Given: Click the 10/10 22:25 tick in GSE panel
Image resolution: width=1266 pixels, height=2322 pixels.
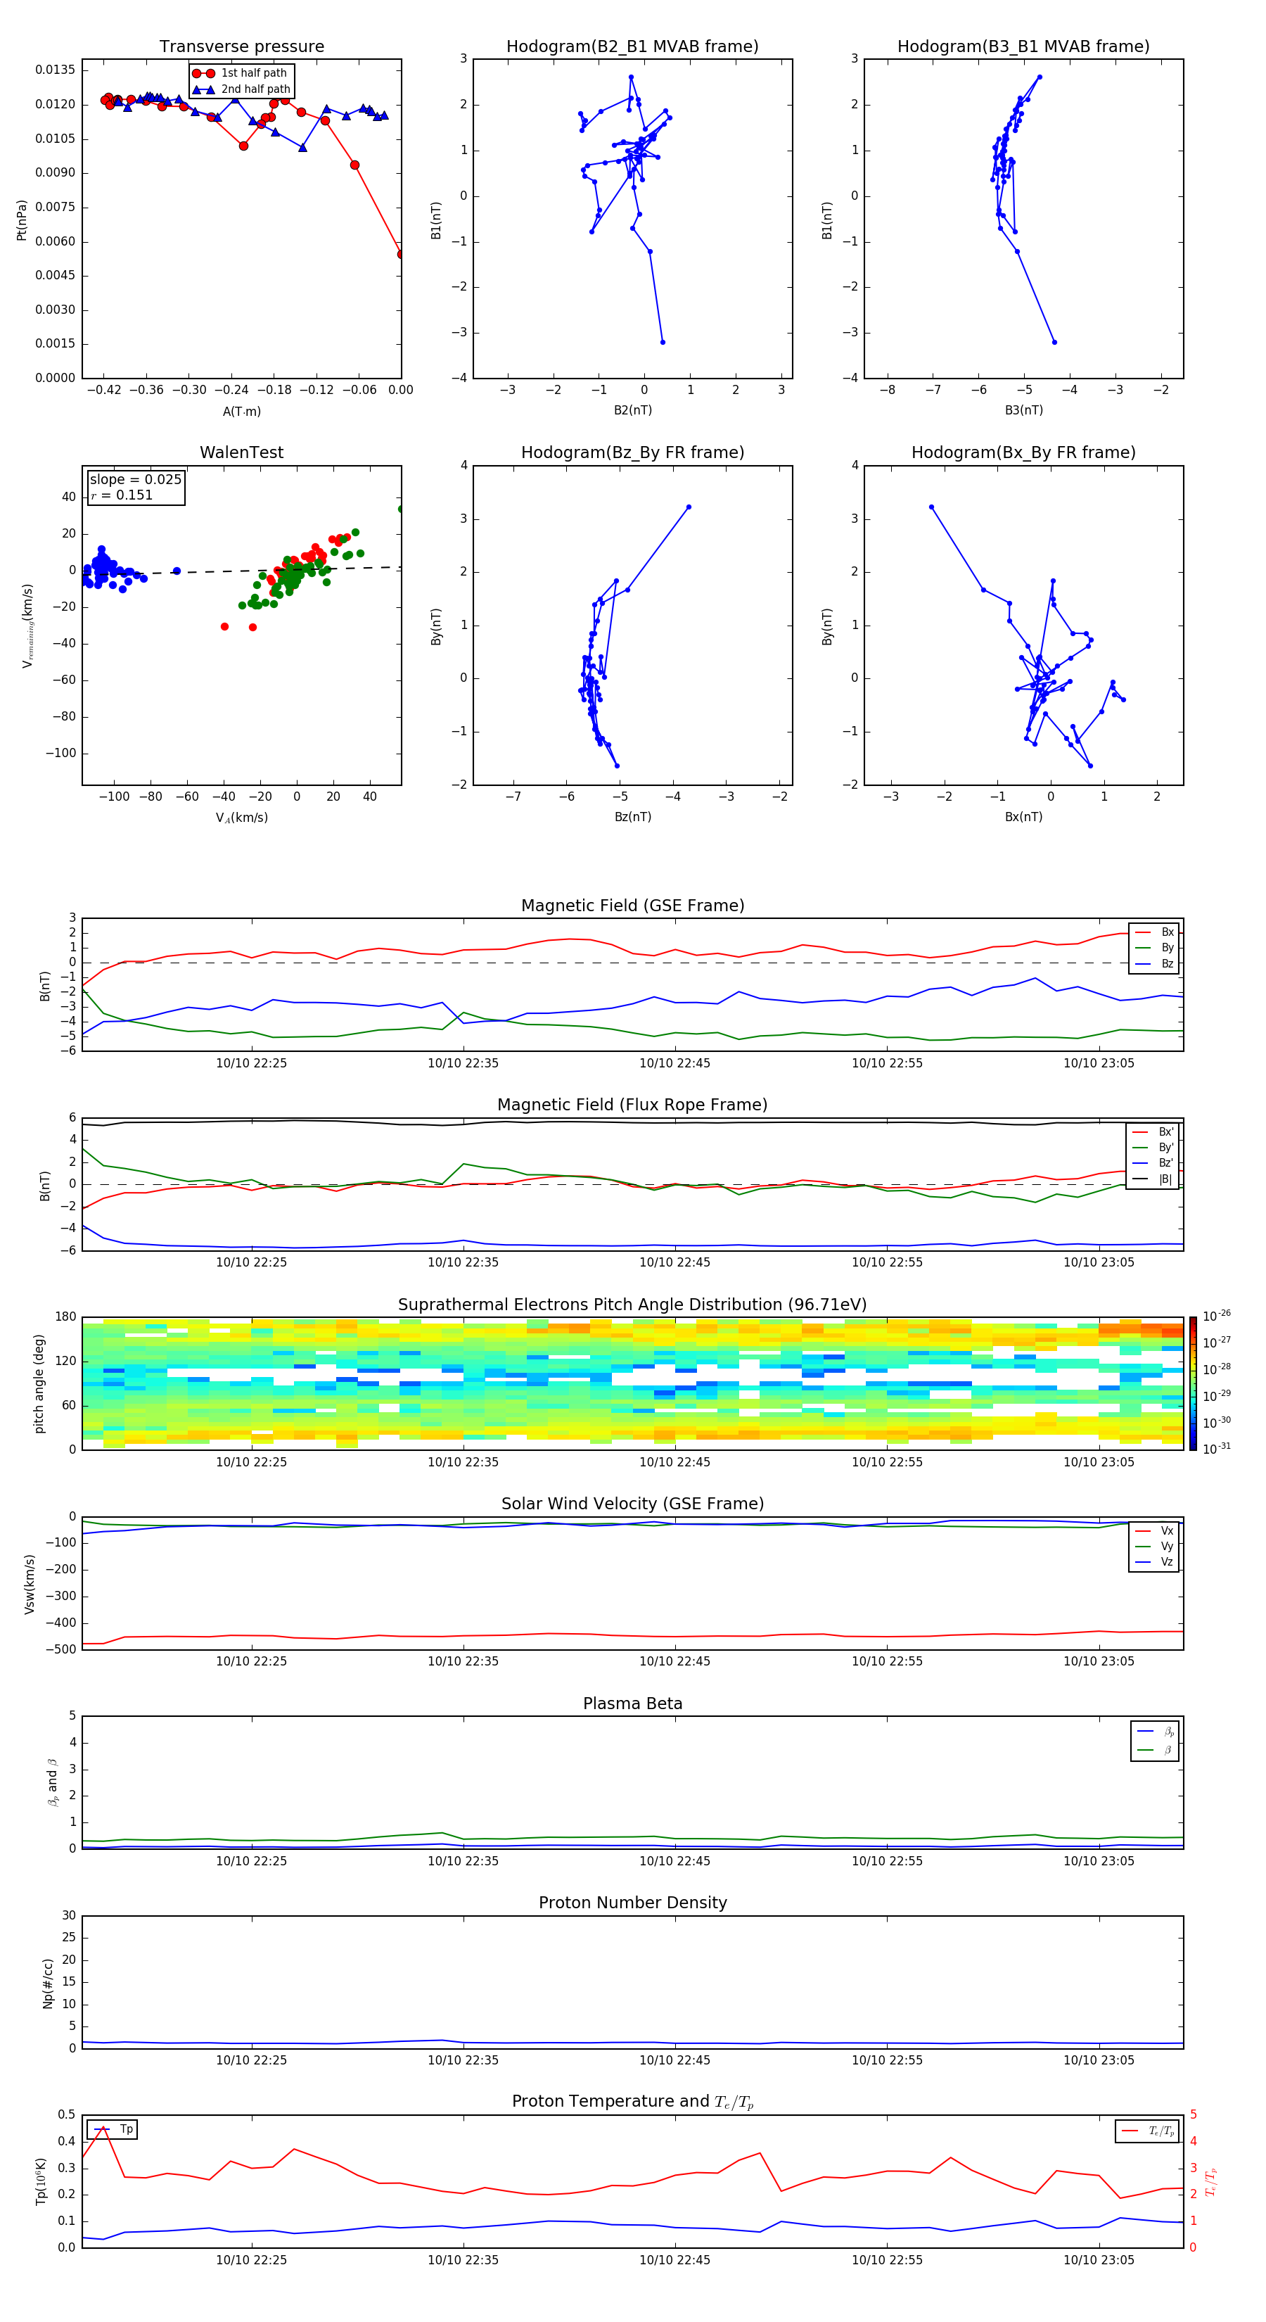Looking at the screenshot, I should 251,1064.
